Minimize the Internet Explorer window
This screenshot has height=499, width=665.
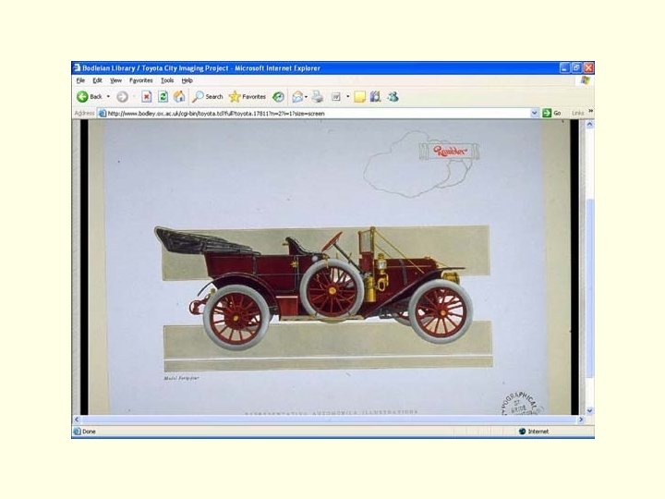564,67
